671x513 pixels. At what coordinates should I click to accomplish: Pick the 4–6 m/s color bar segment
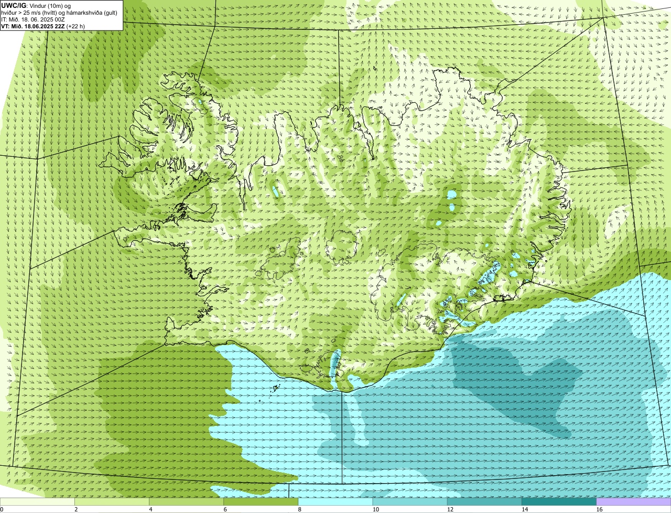187,501
